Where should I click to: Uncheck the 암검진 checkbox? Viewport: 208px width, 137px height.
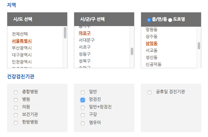(x=83, y=100)
